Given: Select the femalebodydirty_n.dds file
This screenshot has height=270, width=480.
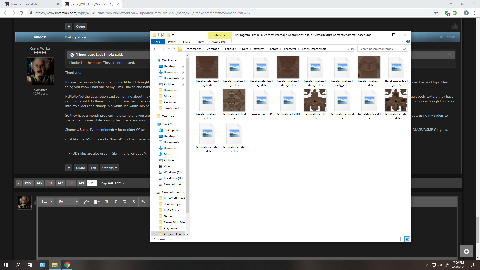Looking at the screenshot, I should click(x=207, y=138).
